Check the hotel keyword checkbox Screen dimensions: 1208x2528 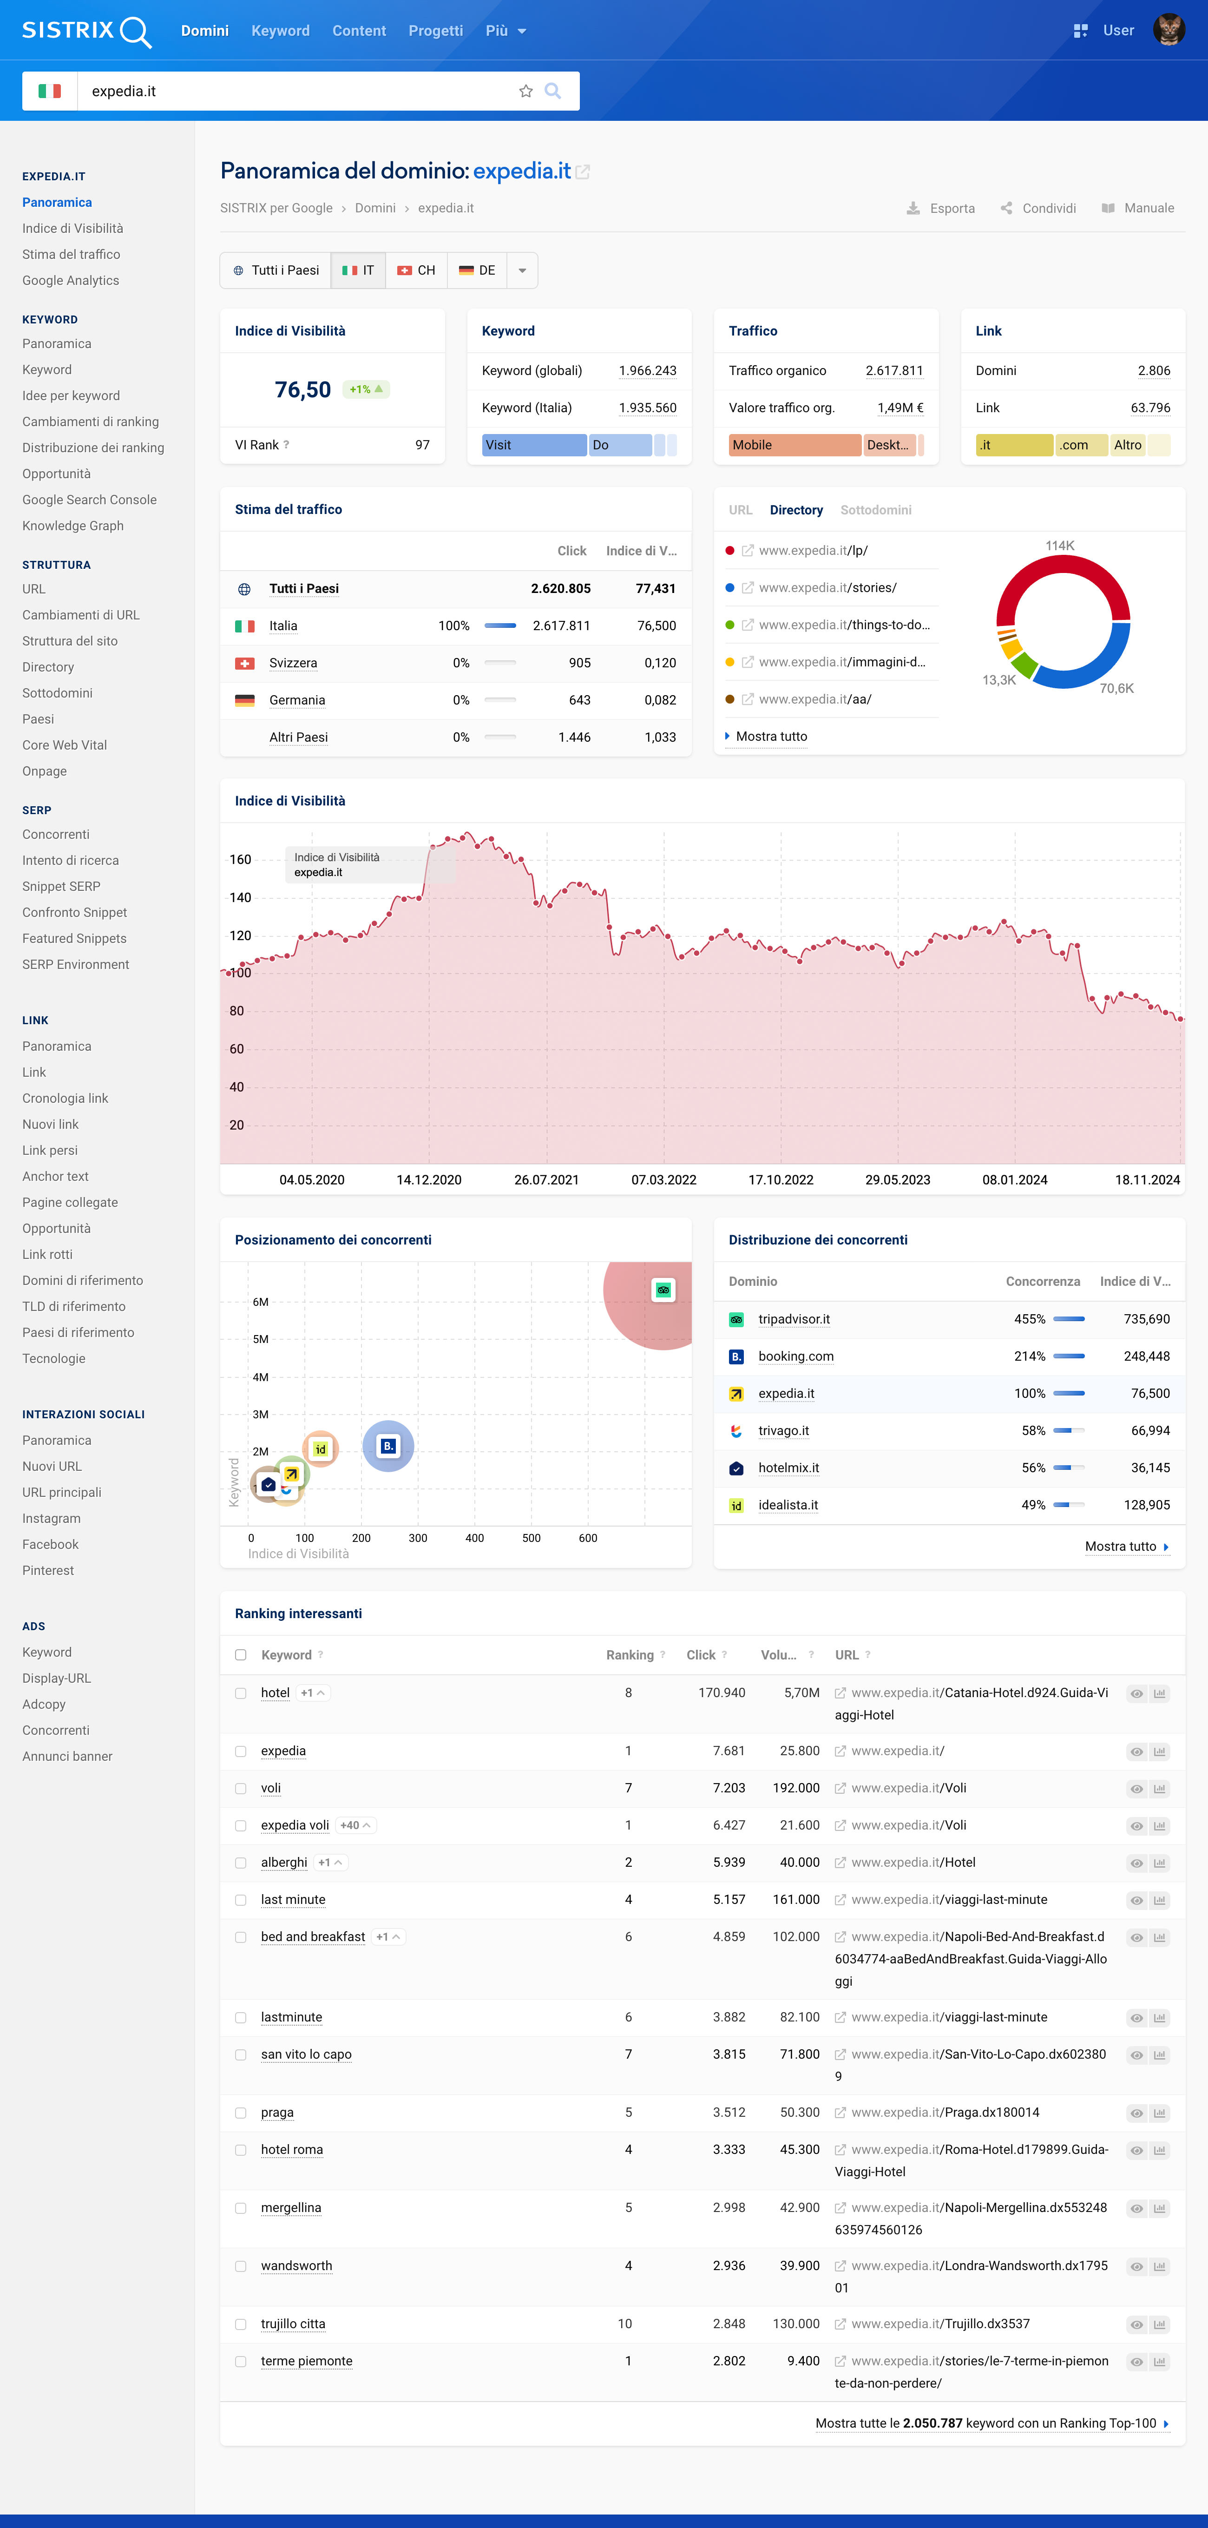(x=240, y=1693)
